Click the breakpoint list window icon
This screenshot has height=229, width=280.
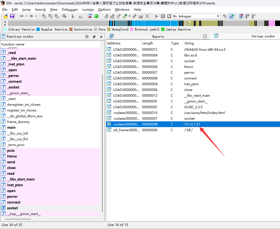click(x=241, y=16)
